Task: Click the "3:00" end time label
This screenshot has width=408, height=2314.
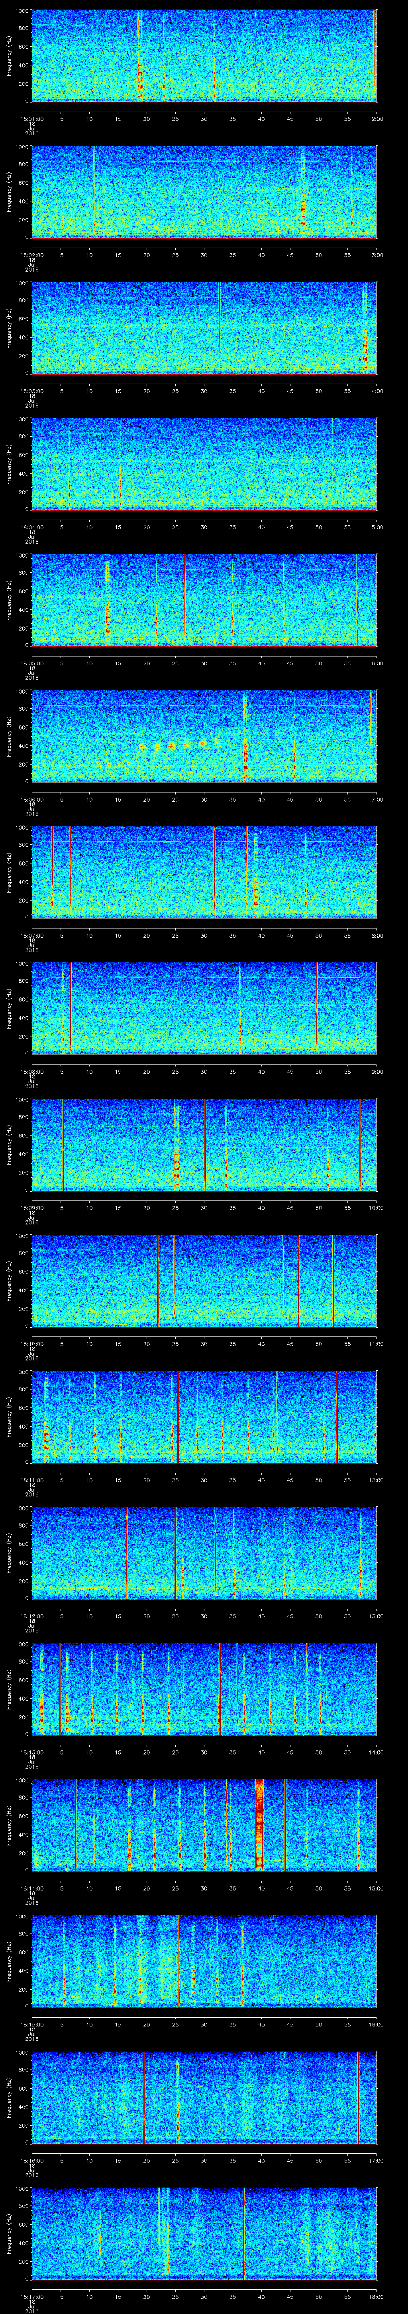Action: 377,255
